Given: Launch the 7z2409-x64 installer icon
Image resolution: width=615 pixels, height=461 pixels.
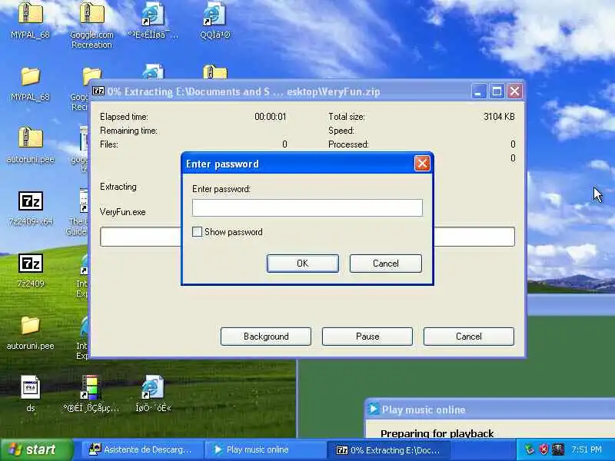Looking at the screenshot, I should tap(31, 201).
